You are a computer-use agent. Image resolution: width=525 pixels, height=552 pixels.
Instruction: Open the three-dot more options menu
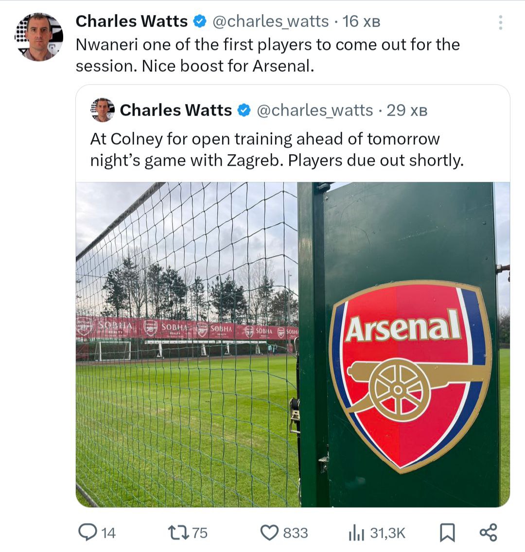coord(500,22)
